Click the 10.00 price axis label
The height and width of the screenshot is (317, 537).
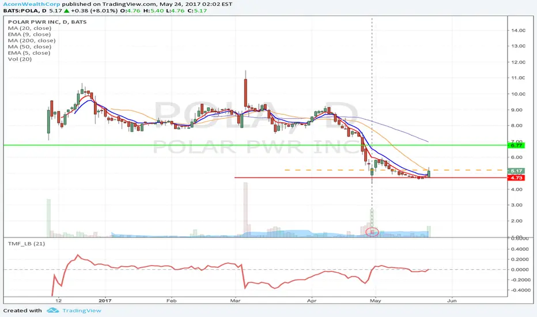518,94
